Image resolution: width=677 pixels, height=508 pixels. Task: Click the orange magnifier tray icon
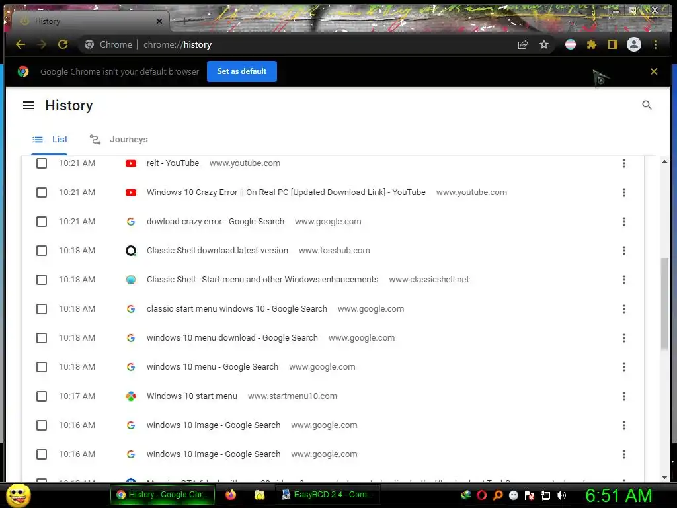coord(497,495)
